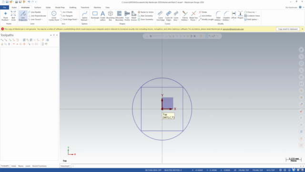Switch to the View ribbon tab

point(107,8)
